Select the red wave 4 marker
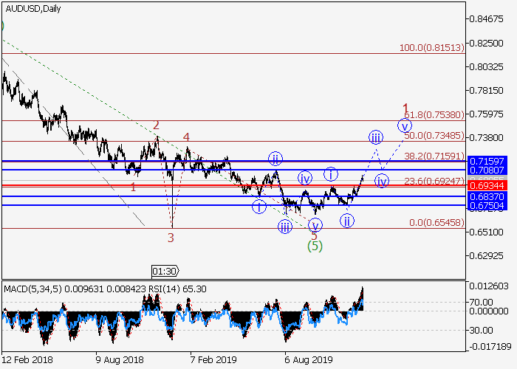Viewport: 517px width, 369px height. coord(187,137)
